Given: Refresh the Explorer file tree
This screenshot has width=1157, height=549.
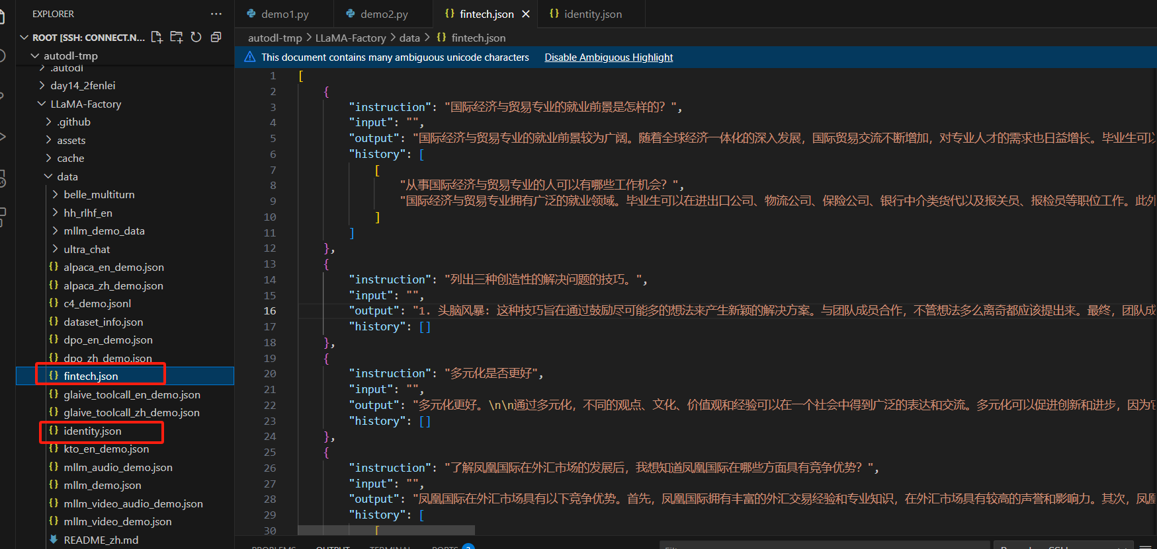Looking at the screenshot, I should tap(196, 37).
